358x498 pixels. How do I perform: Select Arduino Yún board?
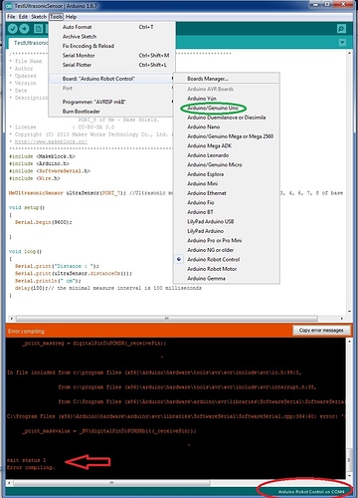pyautogui.click(x=227, y=99)
